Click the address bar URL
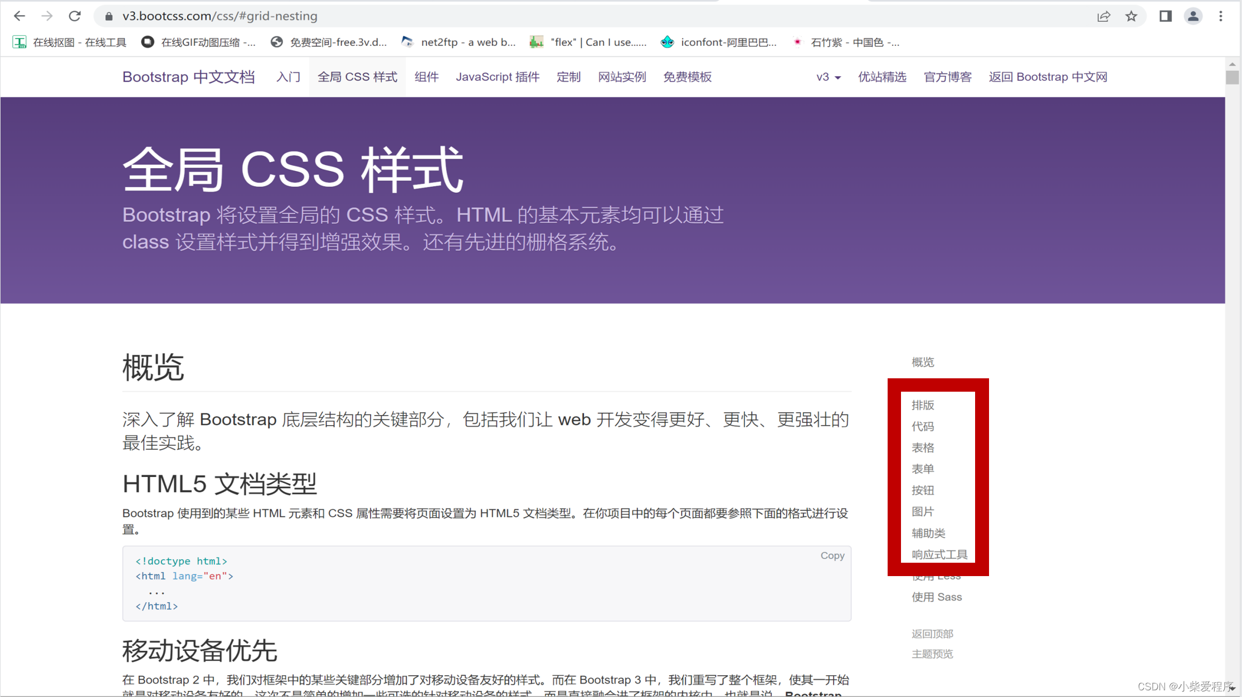Image resolution: width=1242 pixels, height=697 pixels. 220,16
